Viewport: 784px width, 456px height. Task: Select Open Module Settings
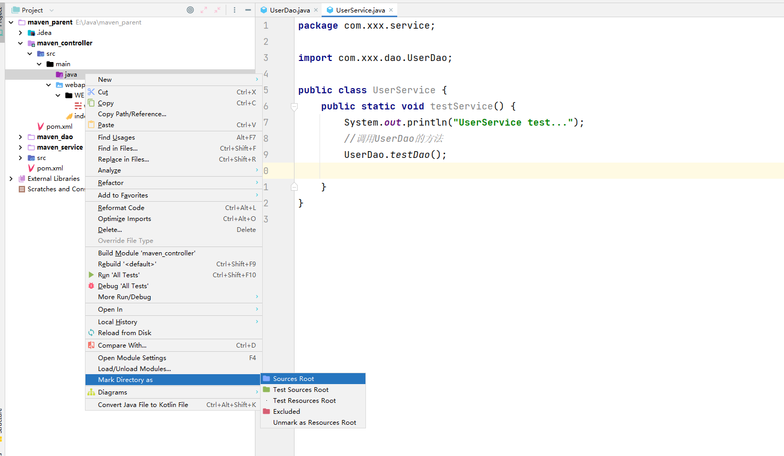(x=174, y=358)
